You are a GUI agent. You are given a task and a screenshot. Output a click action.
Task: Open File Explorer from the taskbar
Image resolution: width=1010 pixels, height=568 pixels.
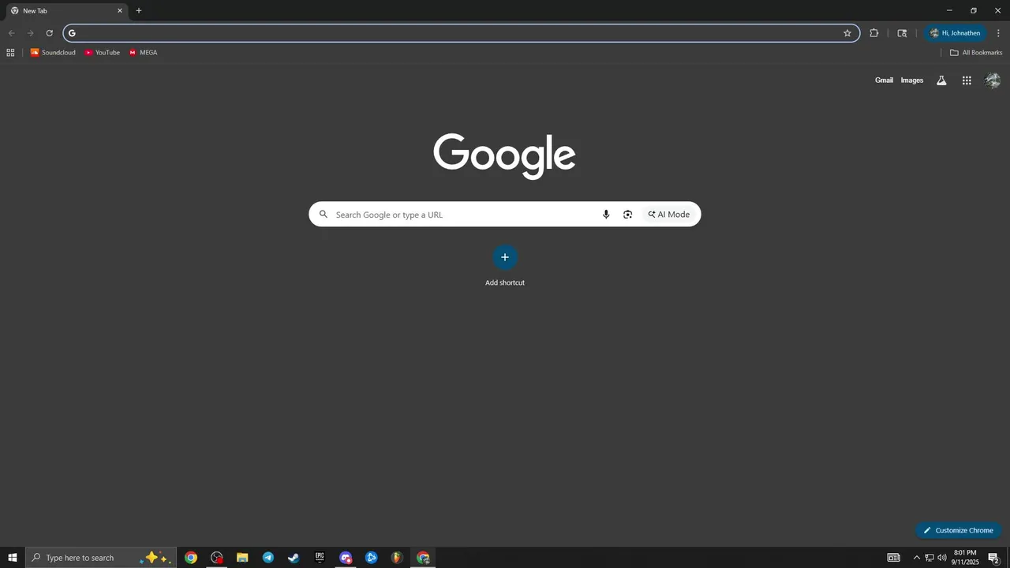tap(242, 558)
